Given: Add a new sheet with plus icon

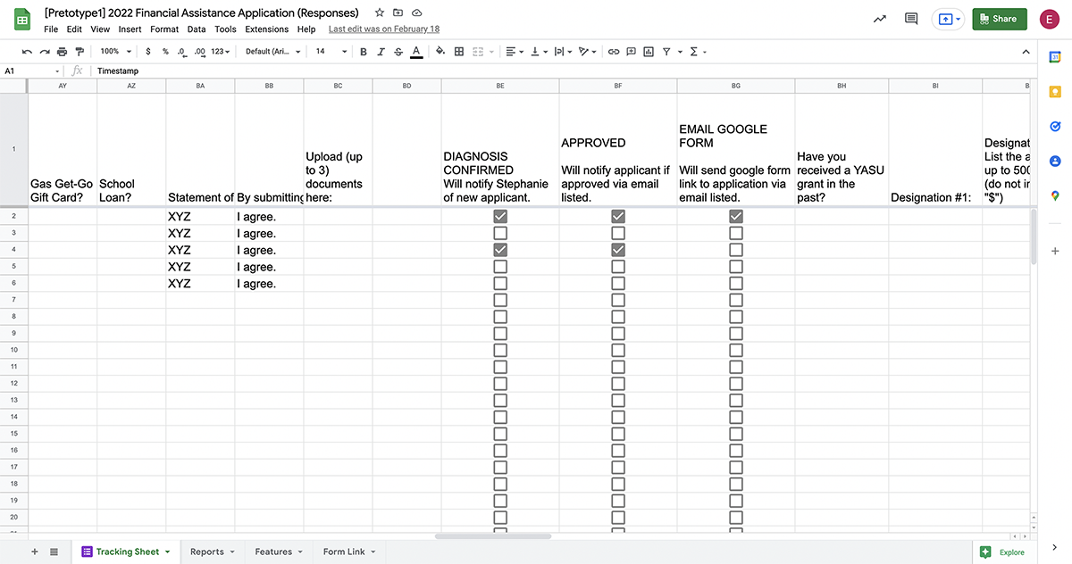Looking at the screenshot, I should coord(35,552).
